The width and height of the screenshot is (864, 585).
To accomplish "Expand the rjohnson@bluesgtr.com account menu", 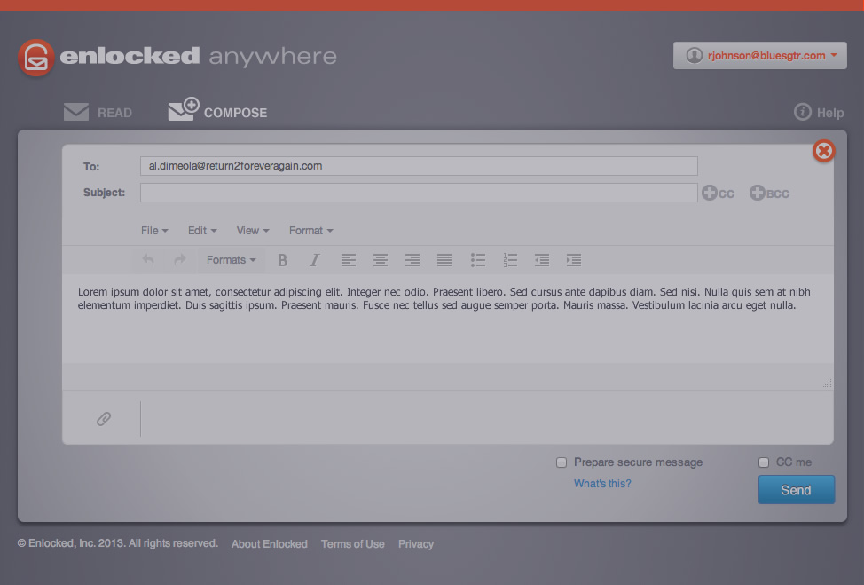I will 760,56.
